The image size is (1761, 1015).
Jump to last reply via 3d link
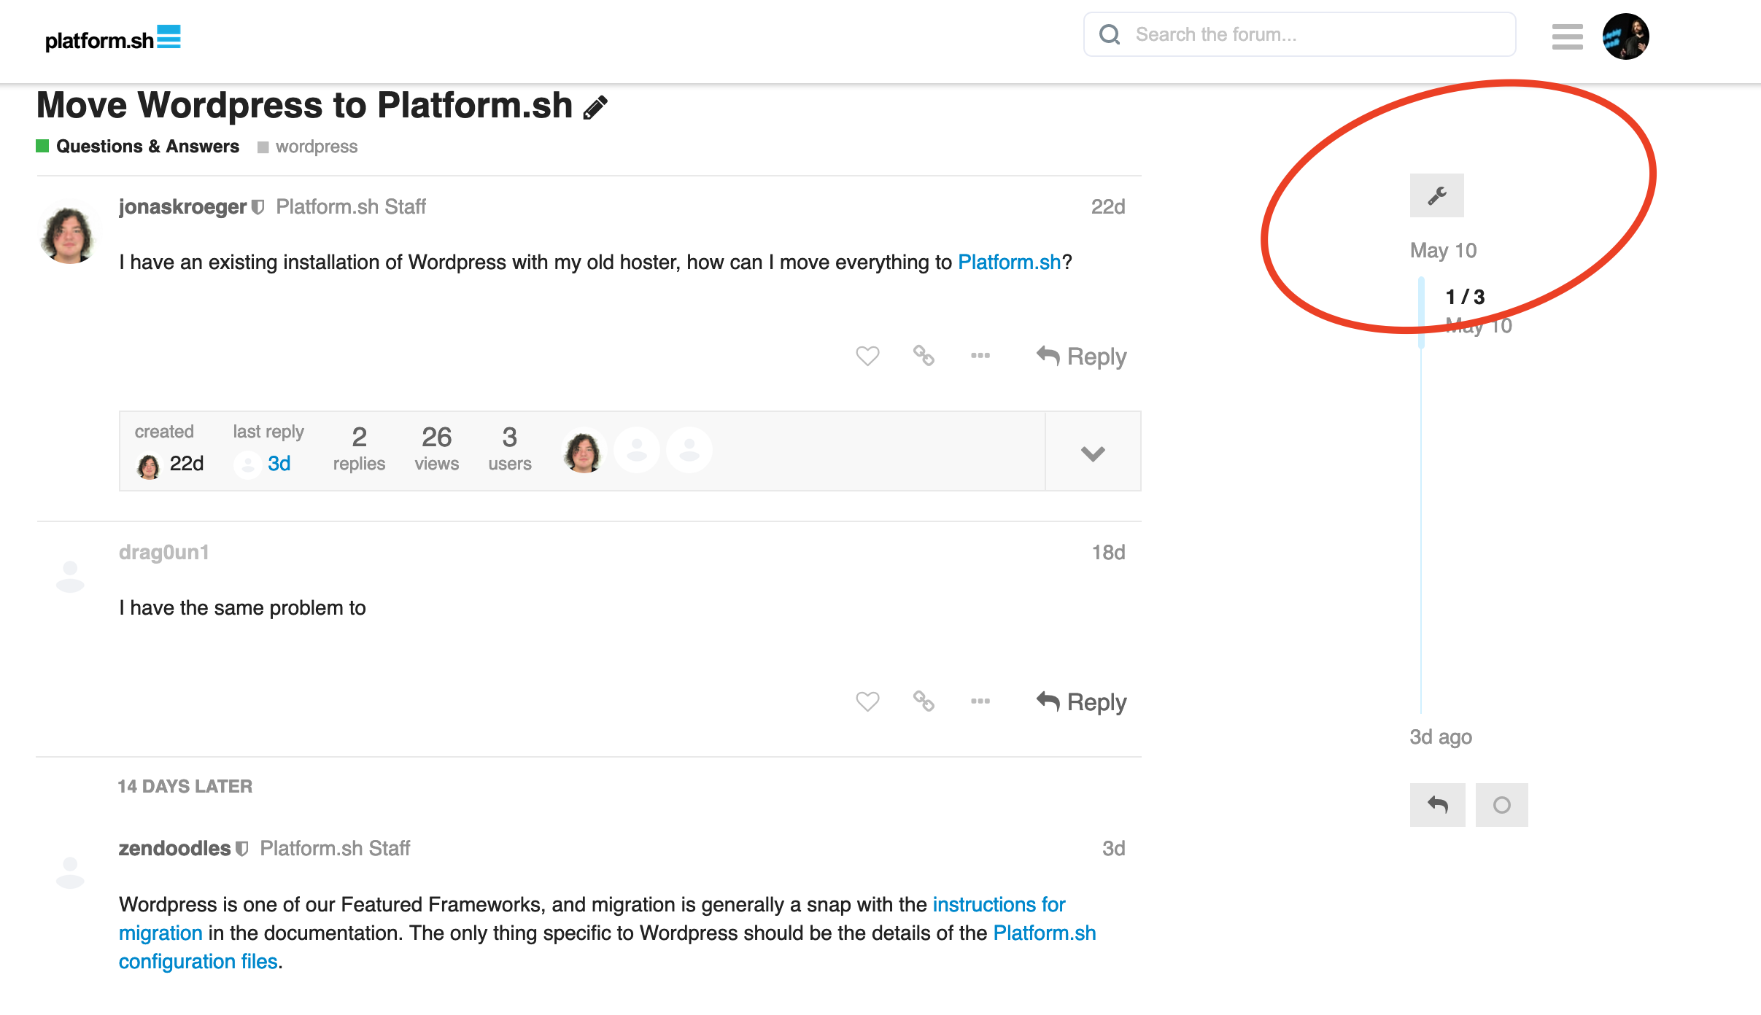[x=279, y=464]
